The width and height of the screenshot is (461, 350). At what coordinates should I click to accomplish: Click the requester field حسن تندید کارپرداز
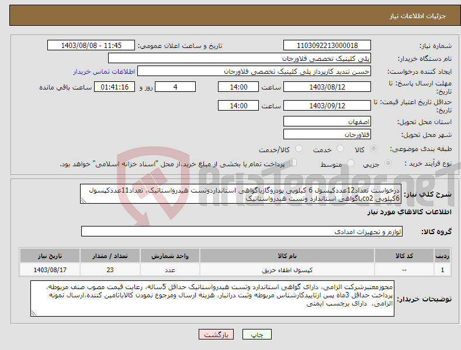pos(254,71)
